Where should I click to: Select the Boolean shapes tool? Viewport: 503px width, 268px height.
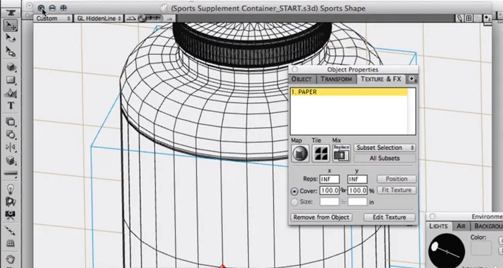tap(10, 135)
